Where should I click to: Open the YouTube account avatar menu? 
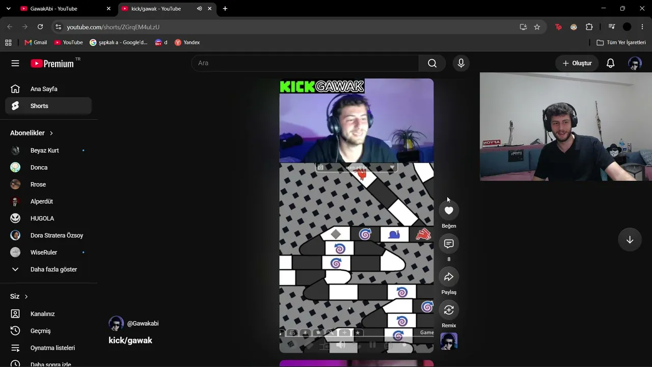click(635, 63)
